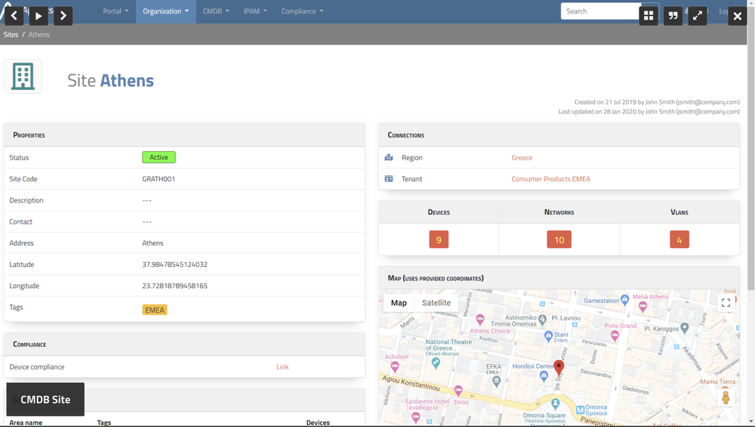Advance to next slide arrow

(63, 15)
